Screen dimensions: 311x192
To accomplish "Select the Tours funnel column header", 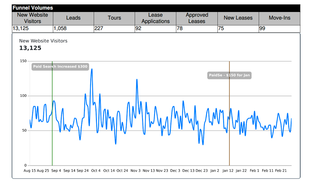I will click(x=114, y=18).
